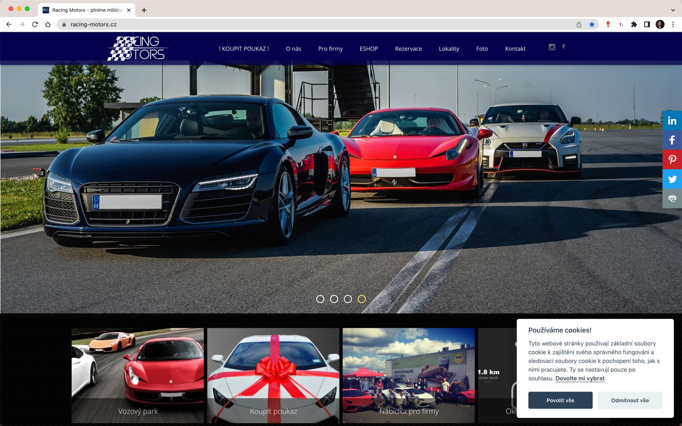Pin page using Pinterest sidebar icon
The height and width of the screenshot is (426, 682).
tap(672, 160)
